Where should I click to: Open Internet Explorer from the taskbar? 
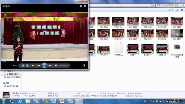coord(21,101)
